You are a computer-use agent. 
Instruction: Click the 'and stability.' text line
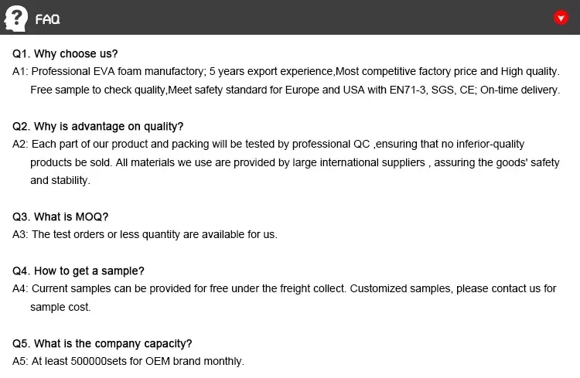pos(60,180)
